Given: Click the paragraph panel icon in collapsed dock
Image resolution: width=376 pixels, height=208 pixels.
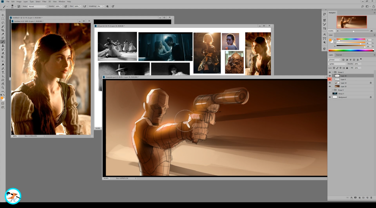Looking at the screenshot, I should click(x=324, y=43).
